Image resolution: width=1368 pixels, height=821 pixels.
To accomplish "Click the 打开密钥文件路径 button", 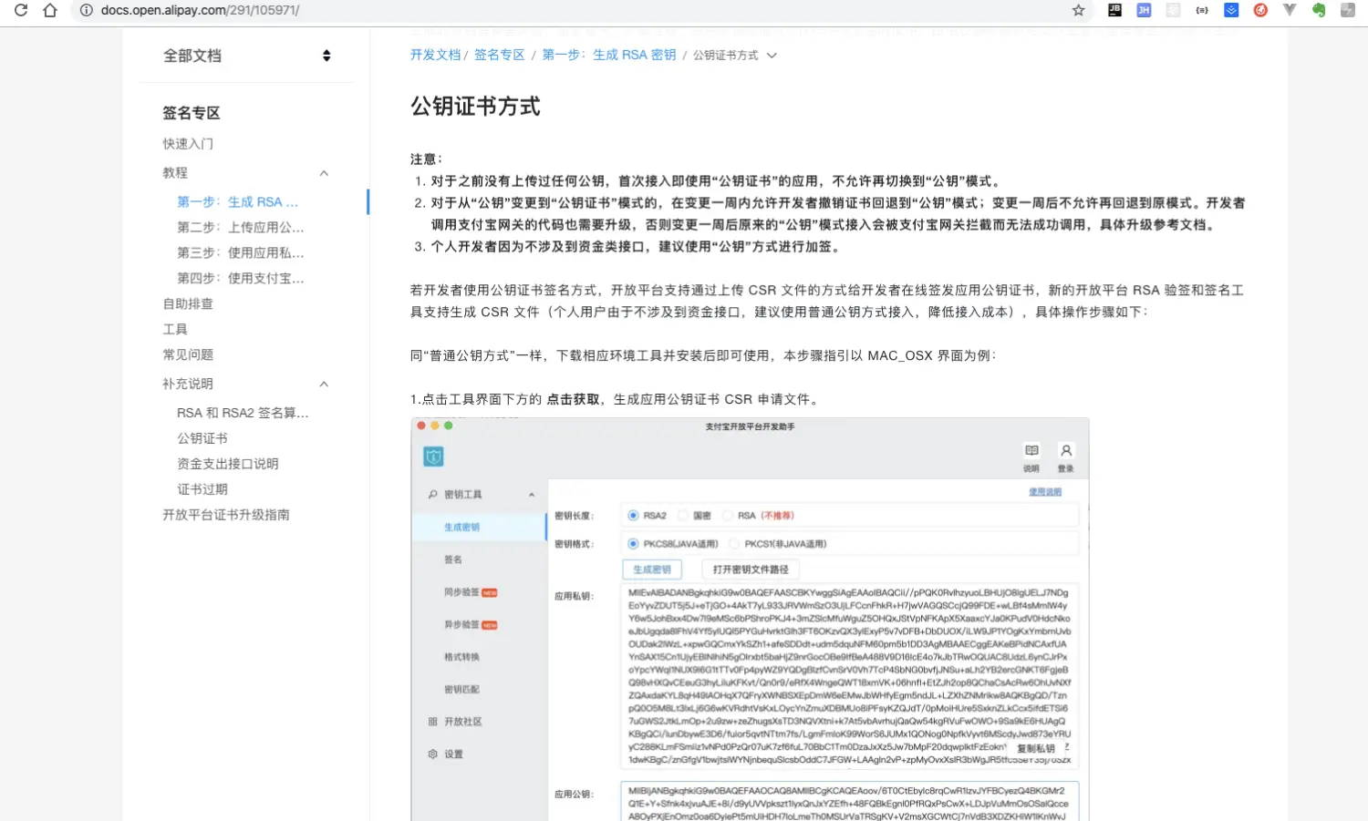I will (x=751, y=570).
